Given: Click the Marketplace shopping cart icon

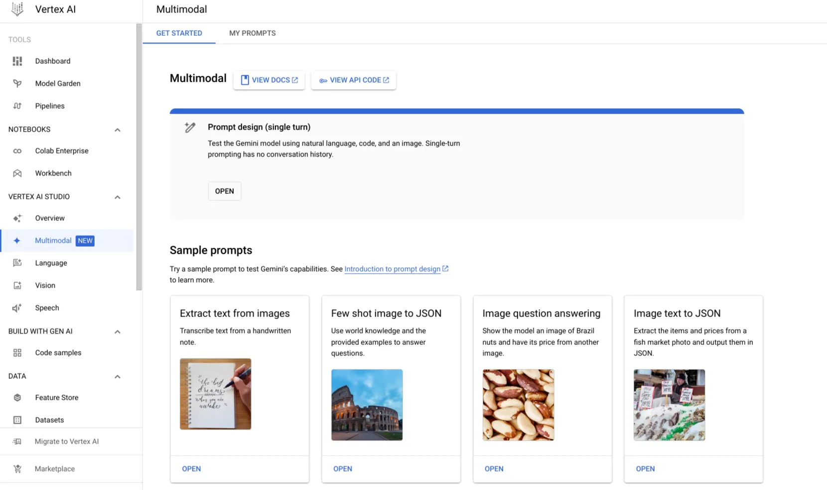Looking at the screenshot, I should 17,469.
